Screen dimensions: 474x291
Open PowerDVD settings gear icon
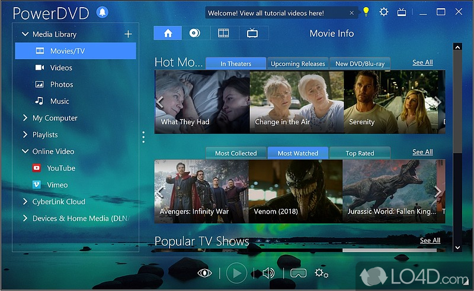pyautogui.click(x=383, y=12)
